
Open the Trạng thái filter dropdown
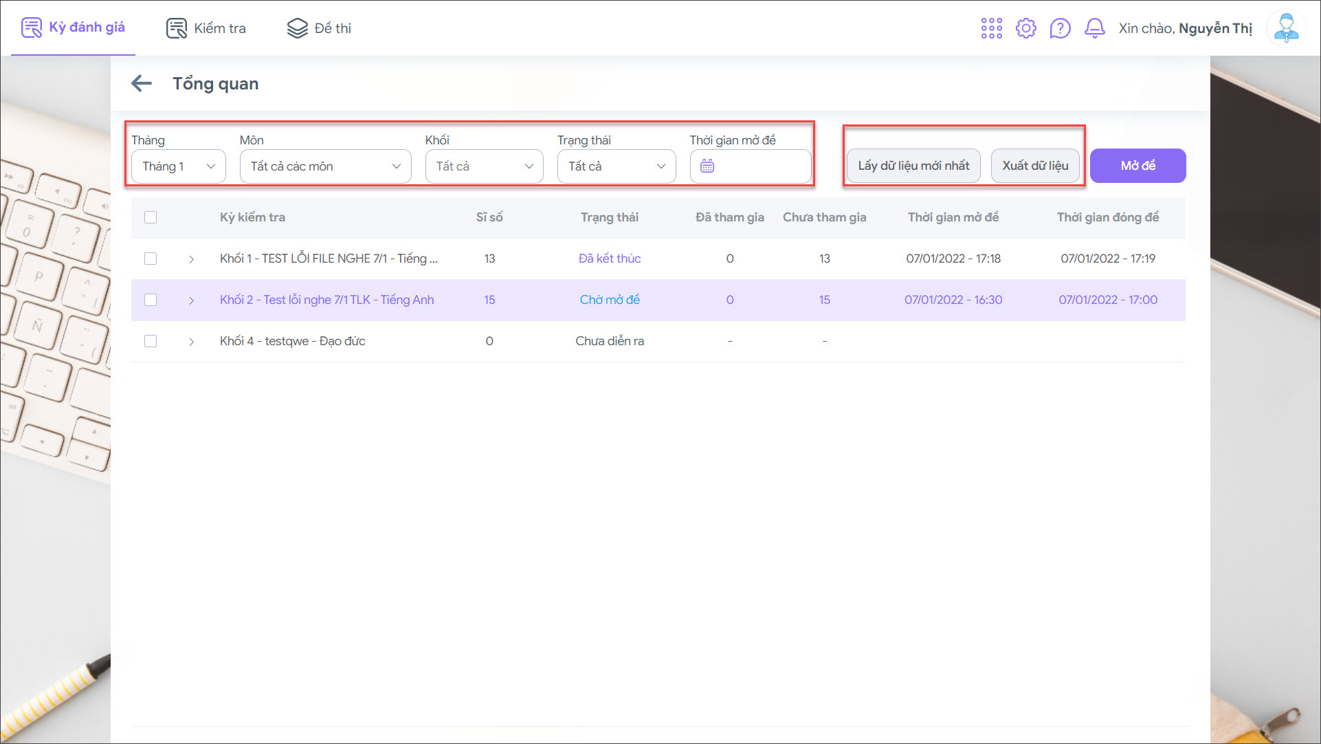616,166
